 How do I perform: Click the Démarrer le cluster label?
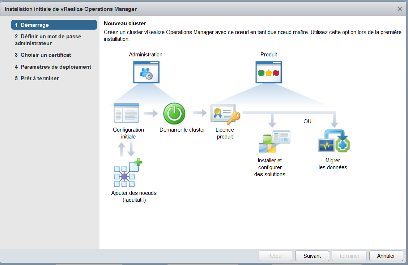click(x=182, y=130)
